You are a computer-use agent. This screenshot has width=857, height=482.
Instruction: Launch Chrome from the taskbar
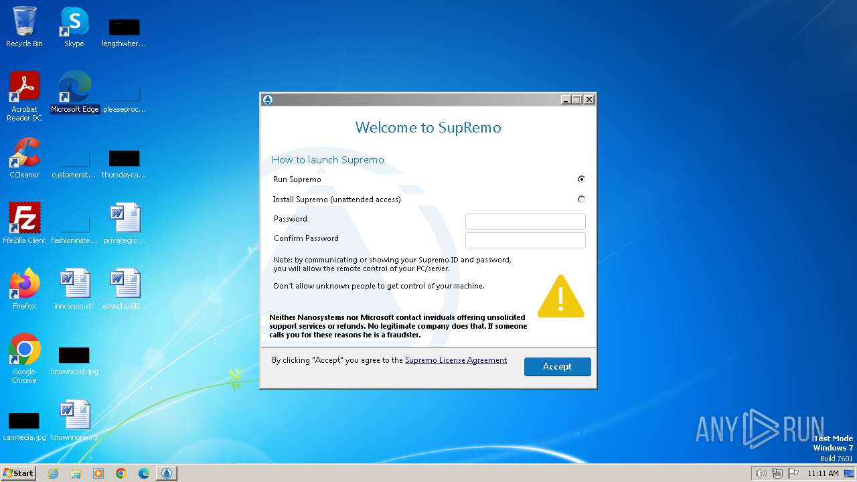click(121, 473)
